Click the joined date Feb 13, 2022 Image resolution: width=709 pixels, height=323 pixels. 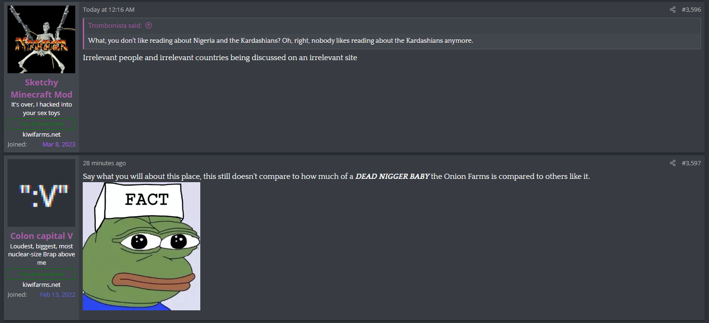(x=57, y=294)
